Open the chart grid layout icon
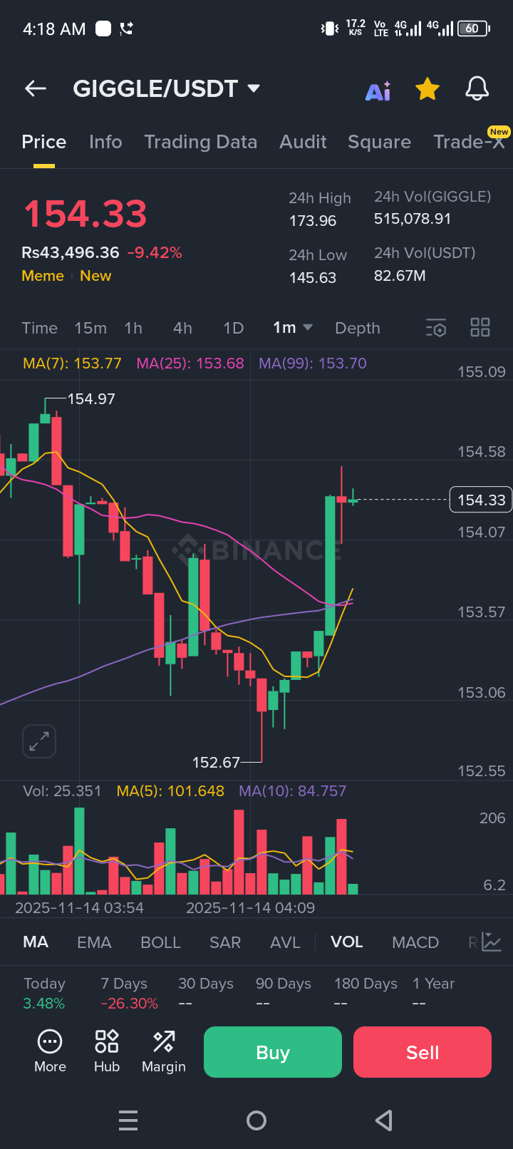This screenshot has width=513, height=1149. point(480,328)
